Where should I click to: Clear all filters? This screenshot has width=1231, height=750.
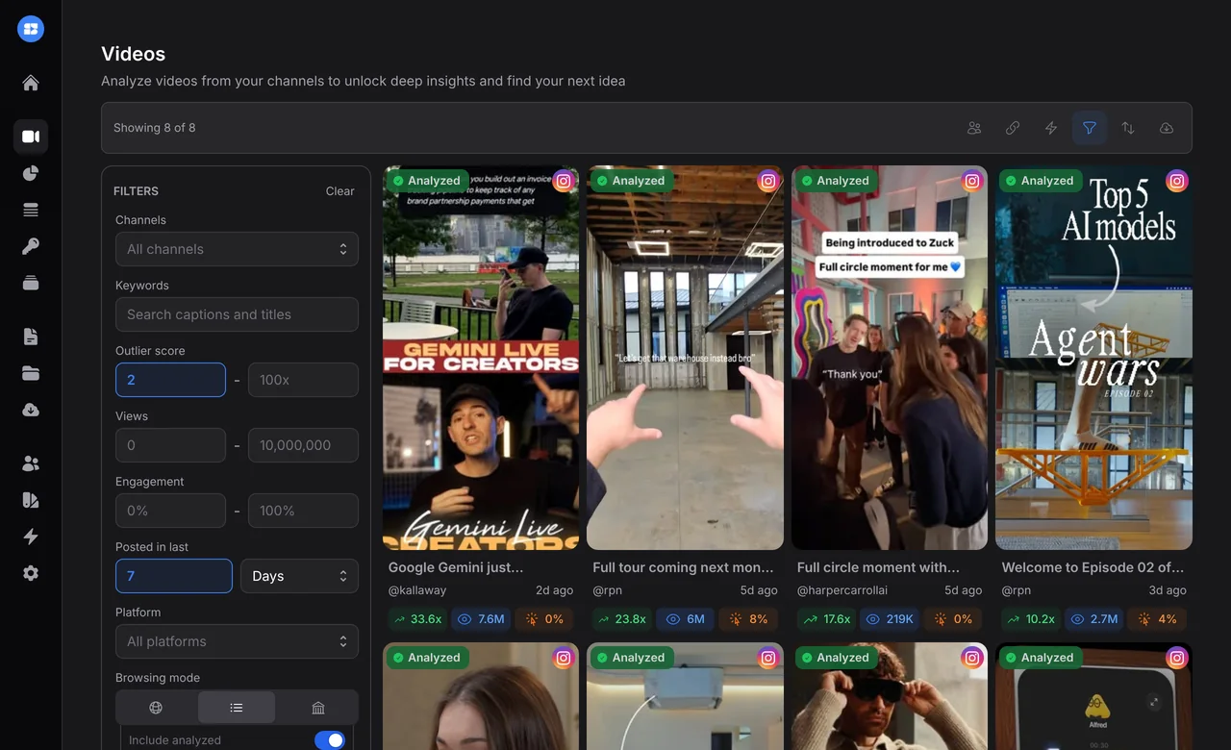click(339, 191)
